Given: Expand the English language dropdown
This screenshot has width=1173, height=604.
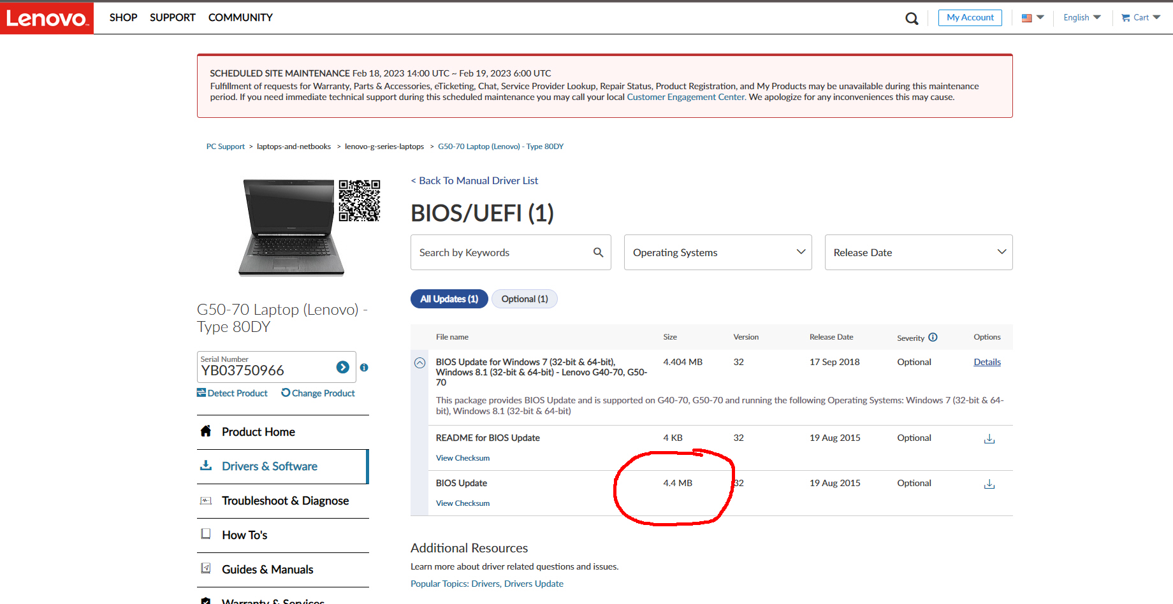Looking at the screenshot, I should 1082,18.
